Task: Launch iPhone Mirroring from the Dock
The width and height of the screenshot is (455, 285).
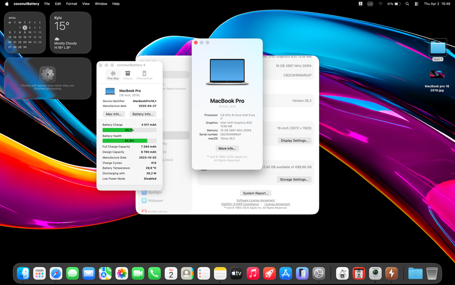Action: (302, 273)
